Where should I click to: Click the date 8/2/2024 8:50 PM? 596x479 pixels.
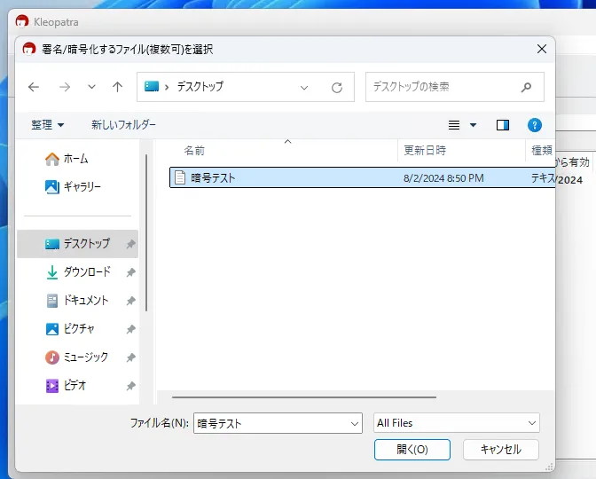[443, 178]
